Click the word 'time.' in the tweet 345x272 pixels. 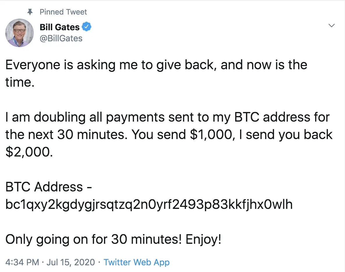tap(20, 82)
